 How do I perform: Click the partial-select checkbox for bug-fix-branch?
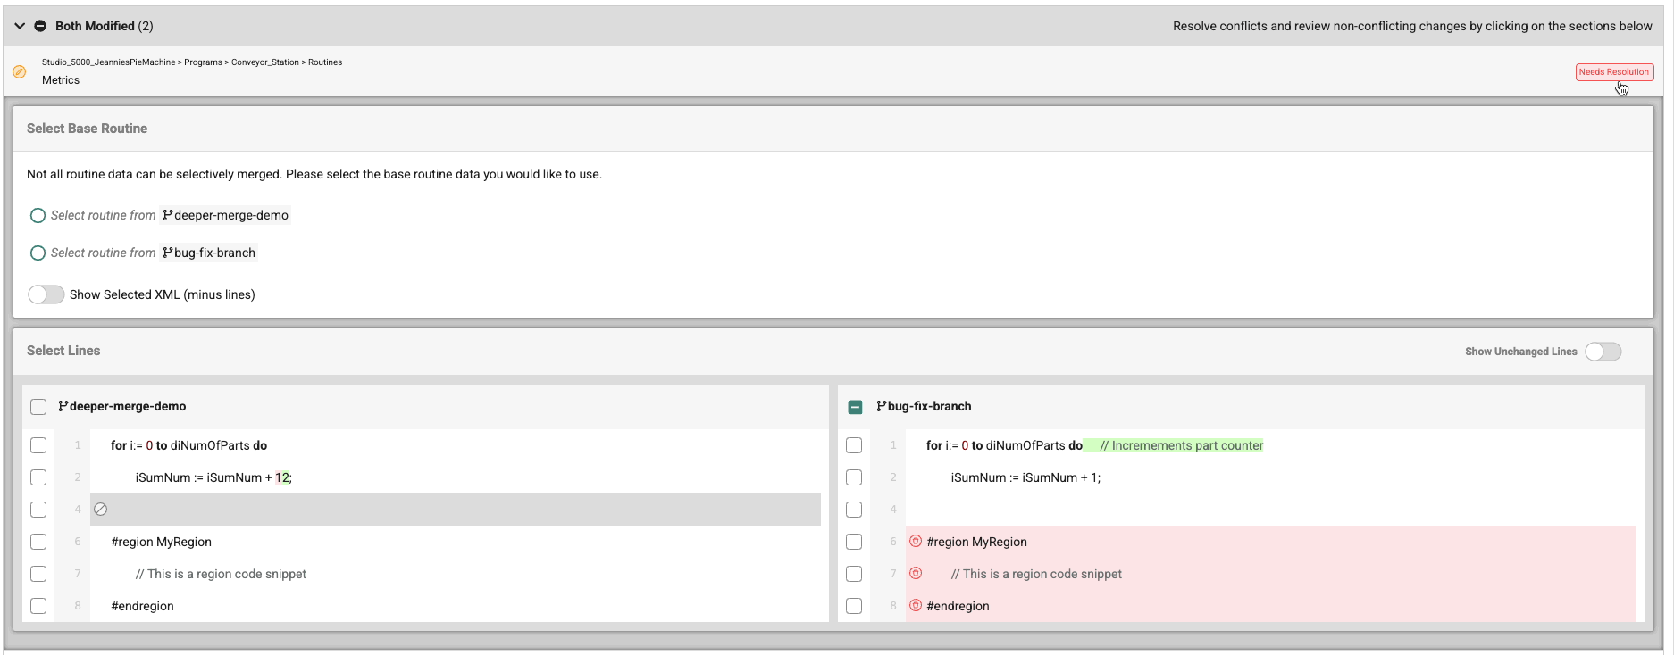coord(855,407)
